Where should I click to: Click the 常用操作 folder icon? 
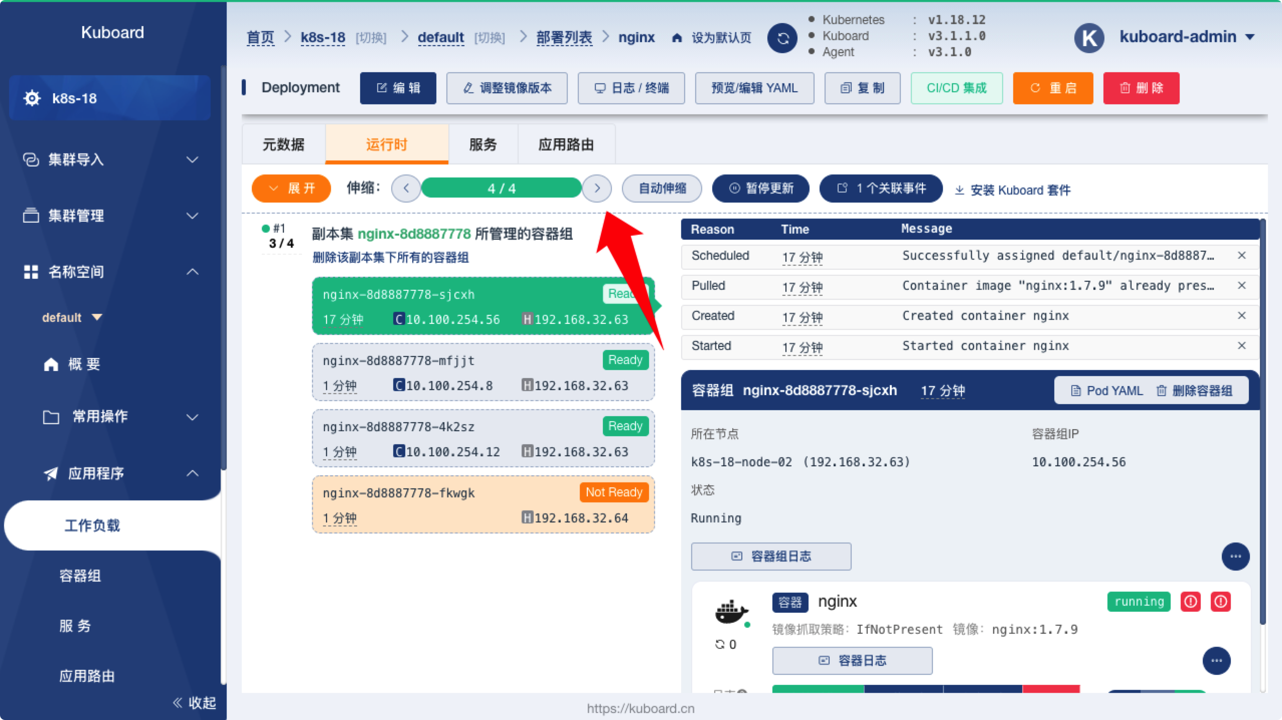(51, 416)
